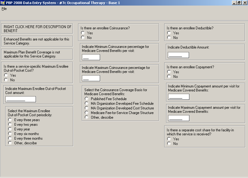Screen dimensions: 248x178
Task: Pick Every year periodicity
Action: (10, 129)
